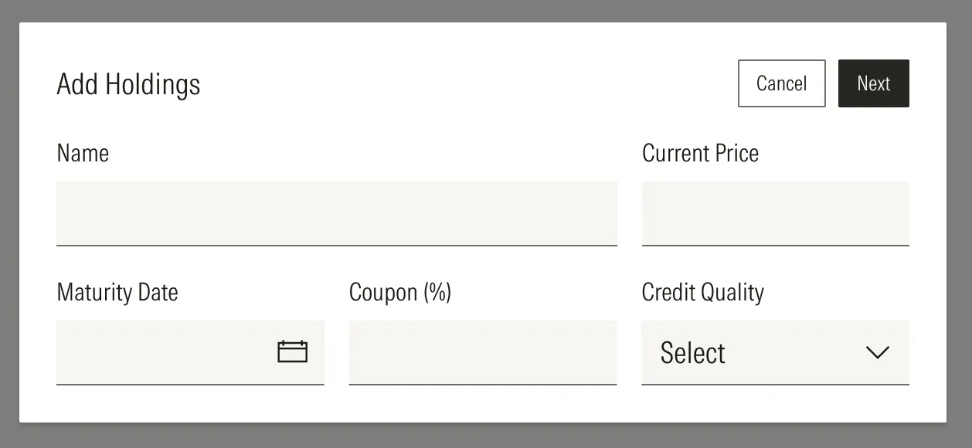Open the Credit Quality Select dropdown

click(x=775, y=353)
